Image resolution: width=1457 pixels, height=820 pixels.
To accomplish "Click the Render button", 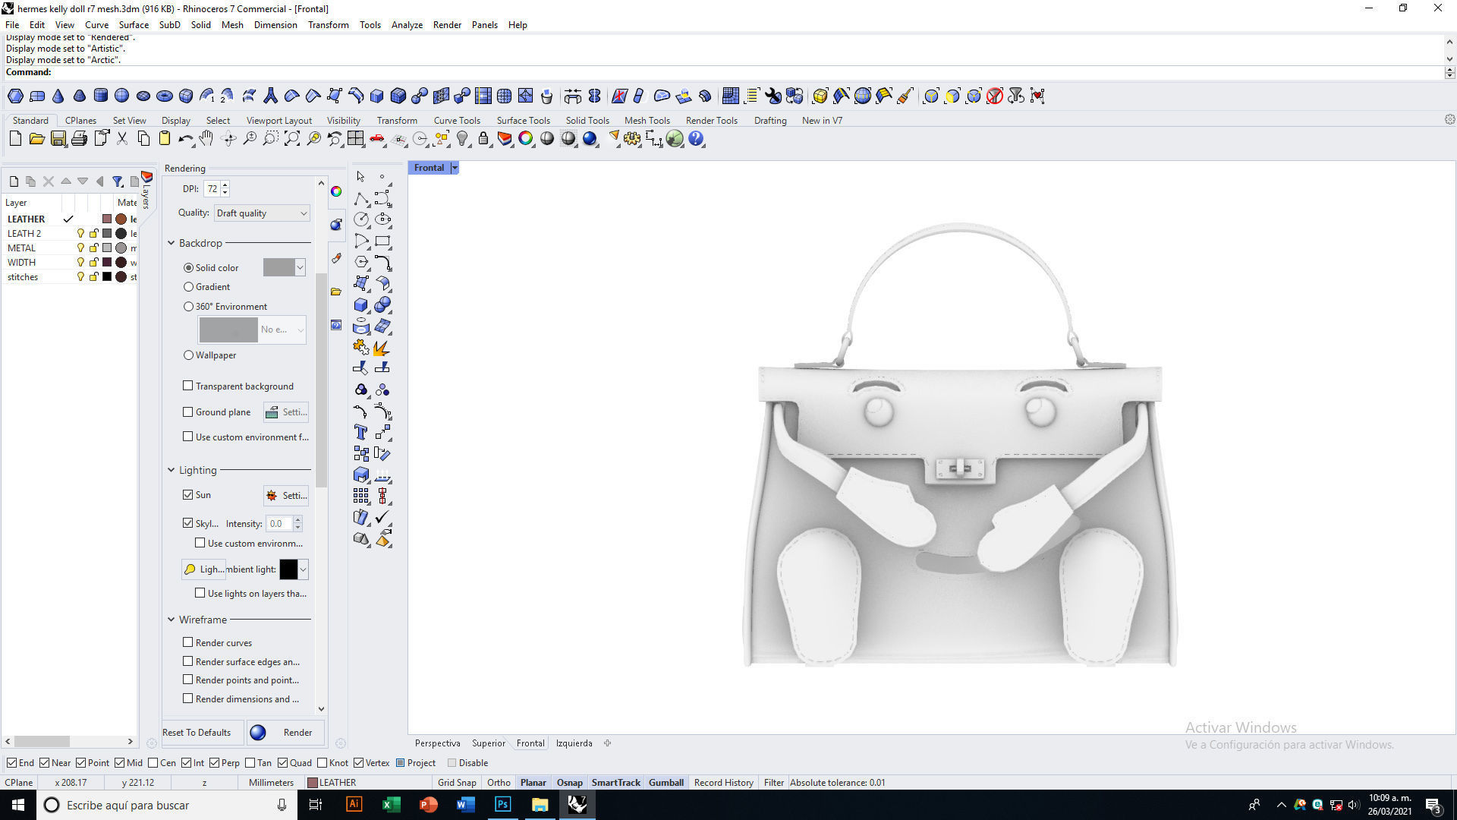I will pos(287,733).
